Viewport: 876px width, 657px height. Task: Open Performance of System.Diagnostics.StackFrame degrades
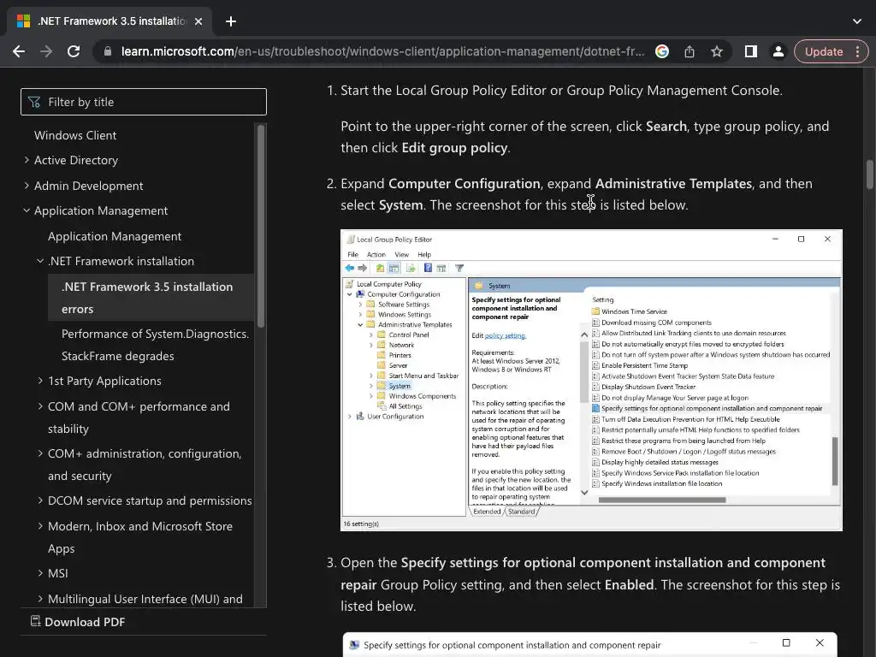(156, 345)
